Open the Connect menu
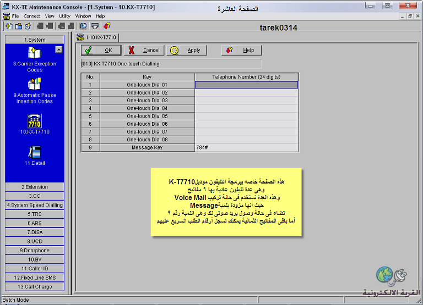 (x=31, y=16)
